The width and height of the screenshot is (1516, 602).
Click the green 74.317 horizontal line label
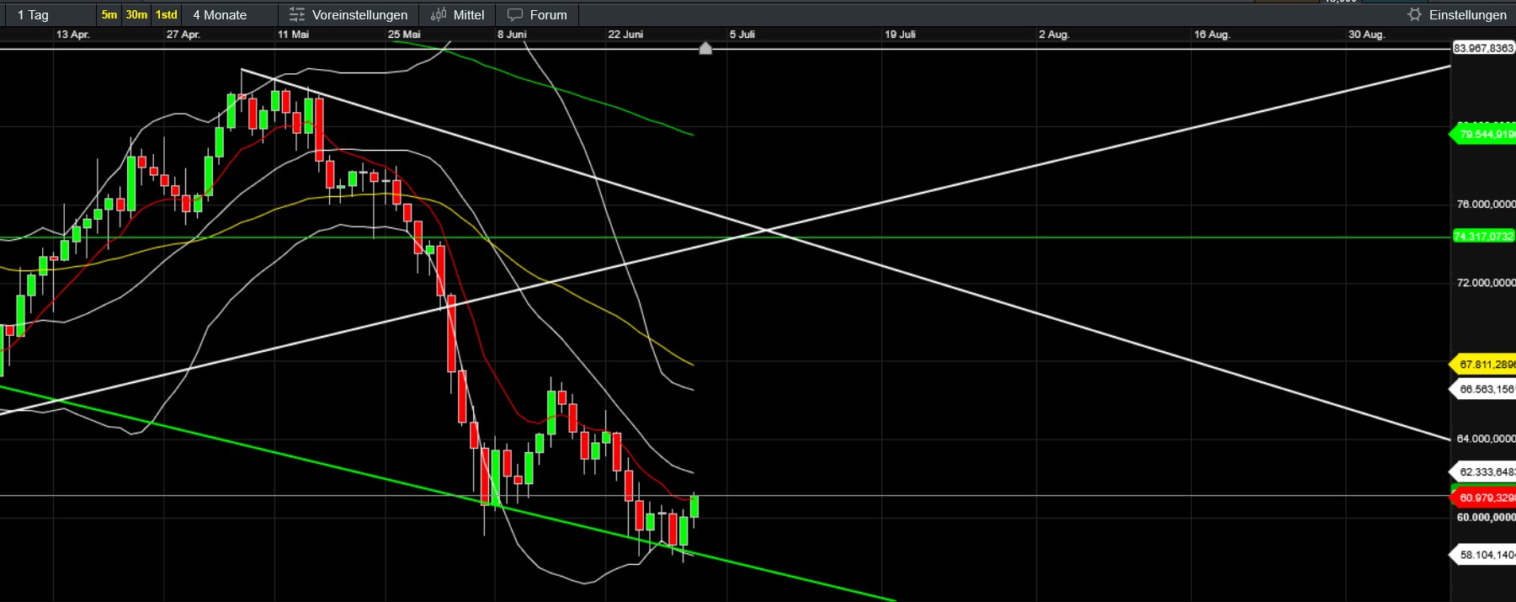[x=1484, y=237]
